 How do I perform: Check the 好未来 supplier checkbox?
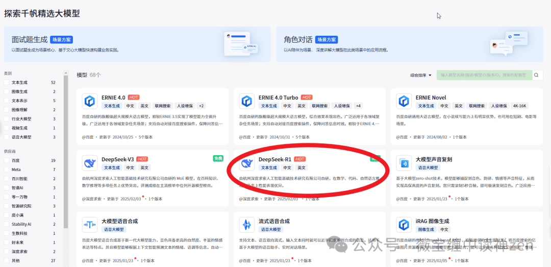(6, 242)
